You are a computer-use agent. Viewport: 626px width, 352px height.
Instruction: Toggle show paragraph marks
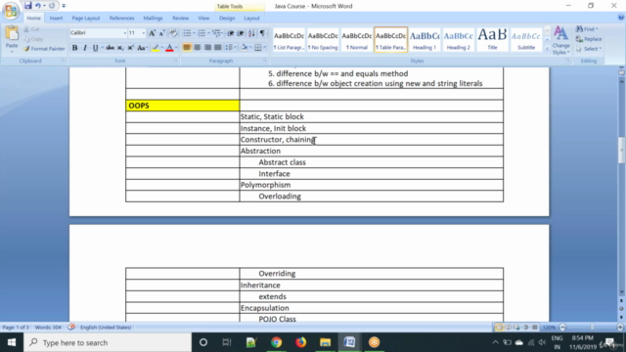(262, 33)
